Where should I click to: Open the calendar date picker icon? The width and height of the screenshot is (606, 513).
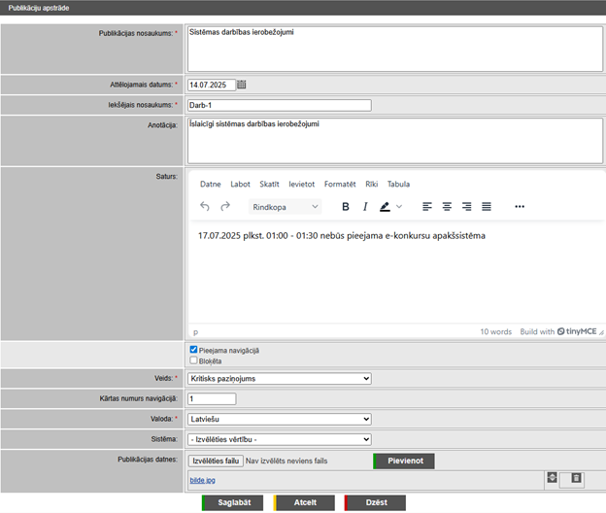point(242,85)
